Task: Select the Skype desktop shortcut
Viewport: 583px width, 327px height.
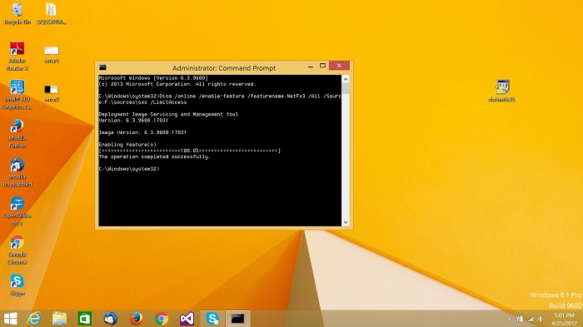Action: [17, 285]
